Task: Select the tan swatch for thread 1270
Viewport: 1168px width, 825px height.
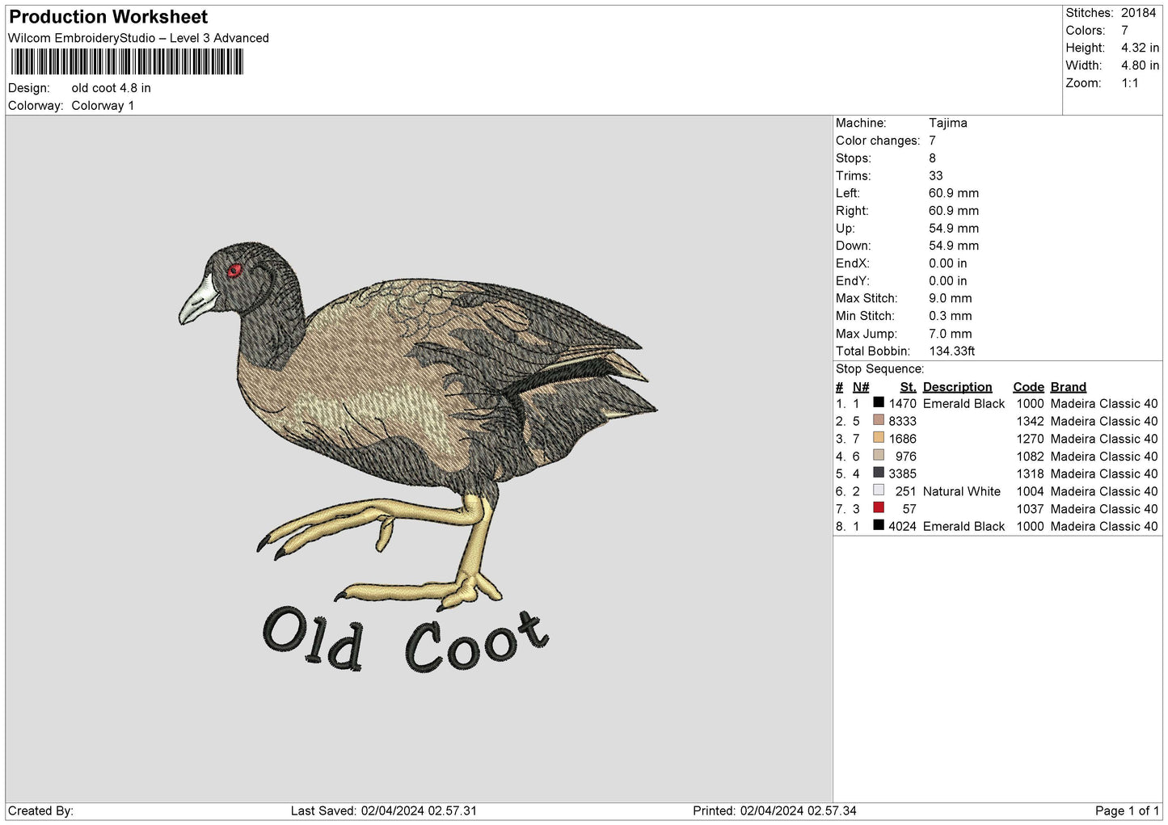Action: click(879, 438)
